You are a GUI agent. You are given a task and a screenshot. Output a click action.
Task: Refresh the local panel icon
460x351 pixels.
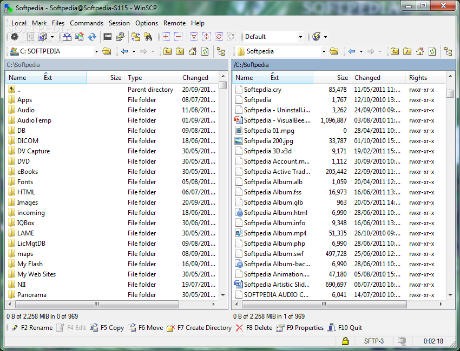pos(205,51)
